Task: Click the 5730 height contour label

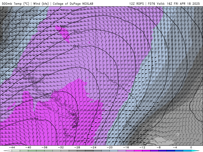Action: 35,119
